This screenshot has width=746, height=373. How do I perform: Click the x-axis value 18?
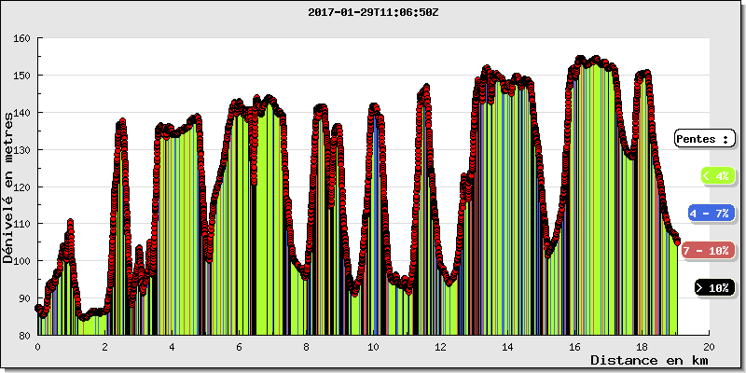(x=642, y=347)
